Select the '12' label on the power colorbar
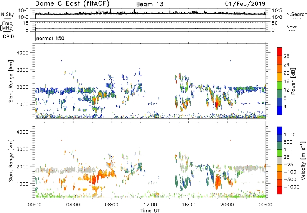This screenshot has height=213, width=307. [286, 90]
